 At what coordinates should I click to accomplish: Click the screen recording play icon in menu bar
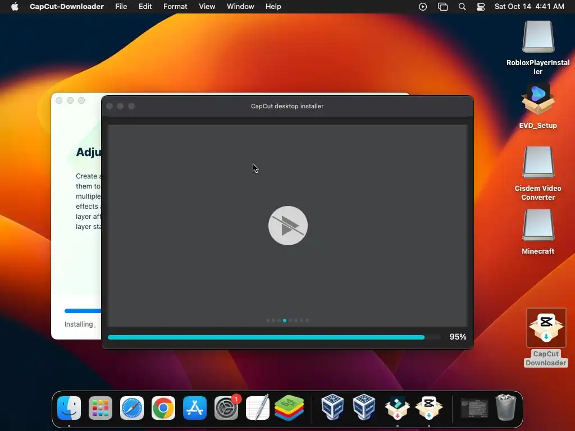pyautogui.click(x=423, y=7)
